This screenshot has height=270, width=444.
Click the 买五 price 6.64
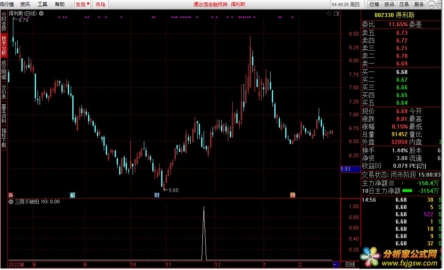(402, 103)
